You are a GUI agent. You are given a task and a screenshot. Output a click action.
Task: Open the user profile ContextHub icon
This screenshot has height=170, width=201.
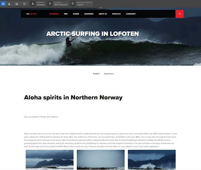pyautogui.click(x=9, y=4)
